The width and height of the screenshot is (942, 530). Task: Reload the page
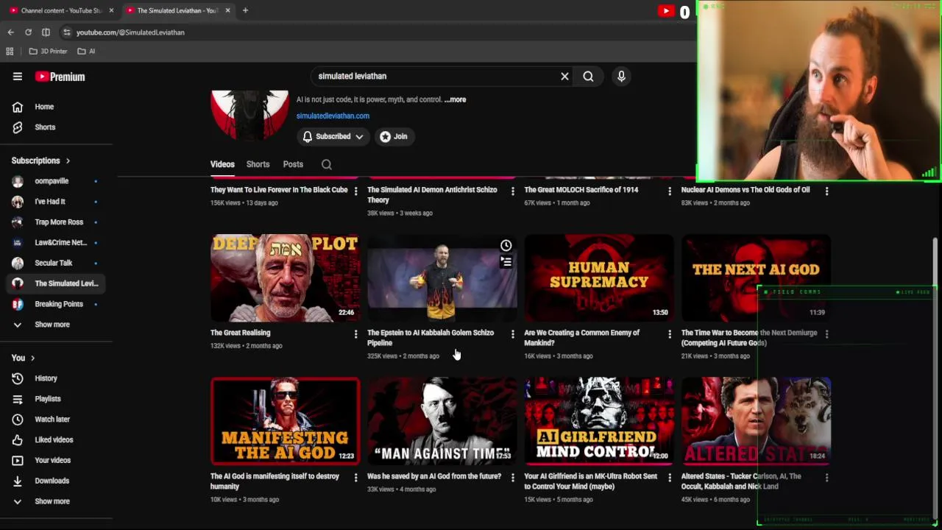(28, 32)
